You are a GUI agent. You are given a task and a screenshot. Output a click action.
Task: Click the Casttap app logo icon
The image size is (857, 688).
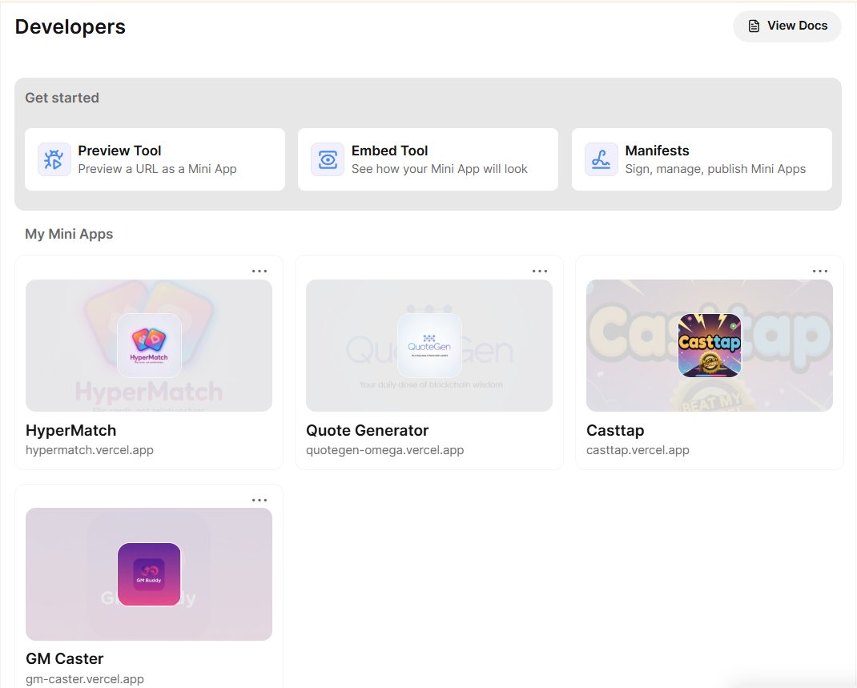[710, 345]
